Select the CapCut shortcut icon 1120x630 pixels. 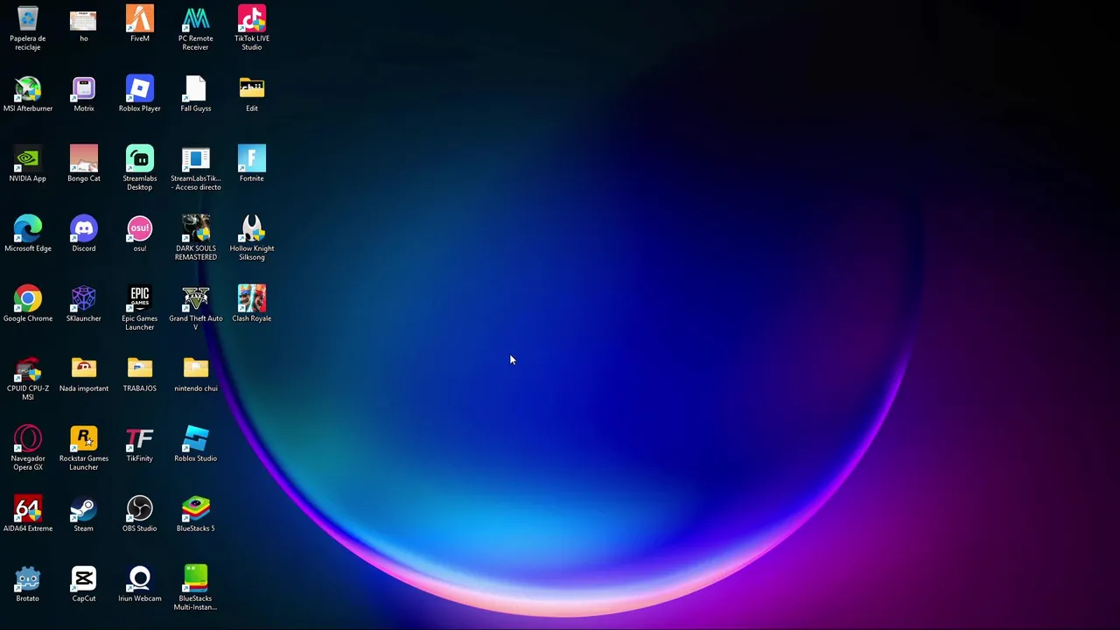(x=84, y=578)
